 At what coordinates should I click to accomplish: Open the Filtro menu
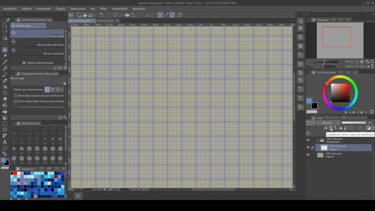(103, 9)
